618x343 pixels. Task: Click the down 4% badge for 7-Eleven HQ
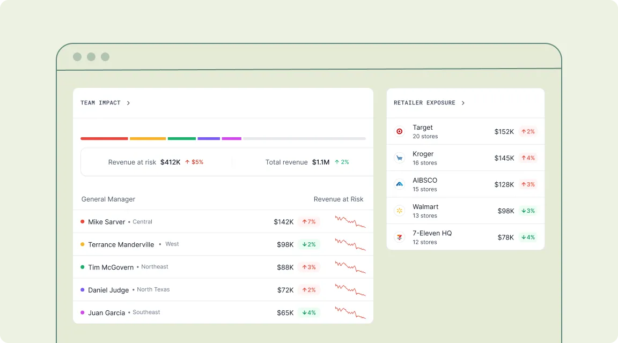528,237
